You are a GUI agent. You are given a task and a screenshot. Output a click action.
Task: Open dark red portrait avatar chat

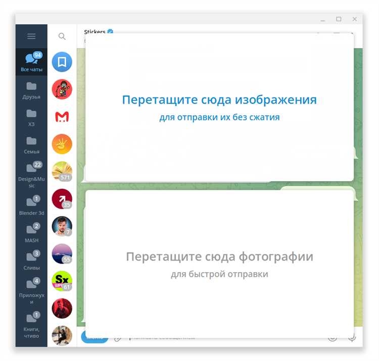pyautogui.click(x=62, y=308)
